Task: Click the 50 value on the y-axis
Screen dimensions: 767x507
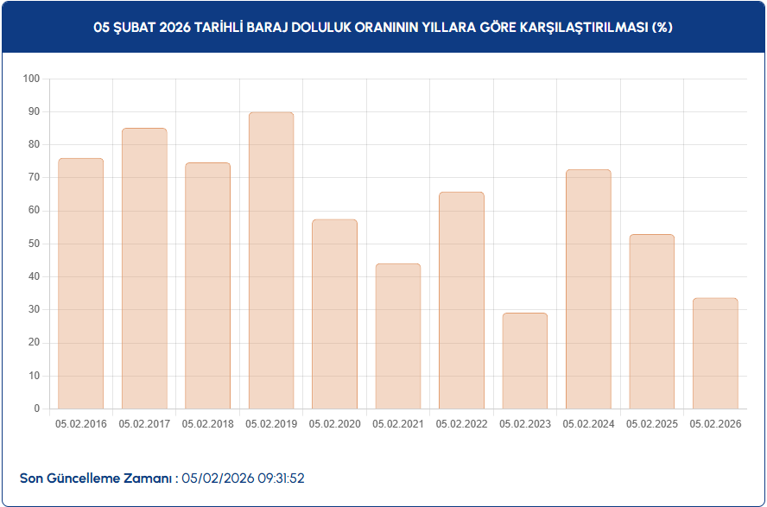Action: 35,244
